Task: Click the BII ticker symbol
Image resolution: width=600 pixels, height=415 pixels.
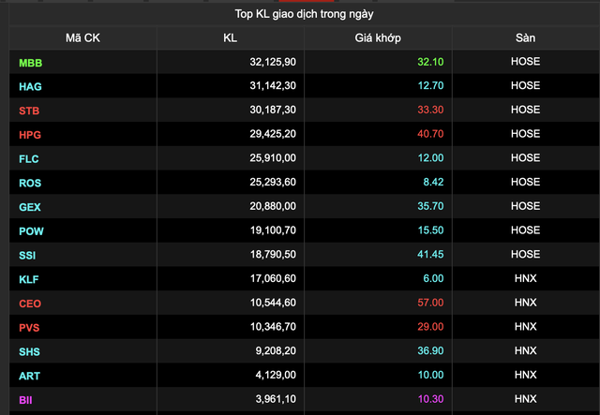Action: pos(27,400)
